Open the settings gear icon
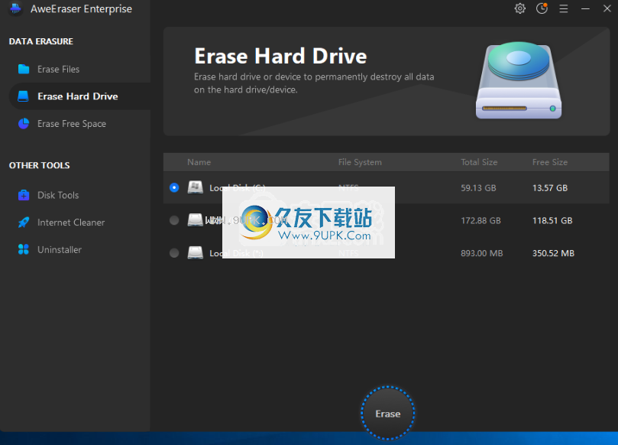Viewport: 618px width, 445px height. pyautogui.click(x=520, y=8)
